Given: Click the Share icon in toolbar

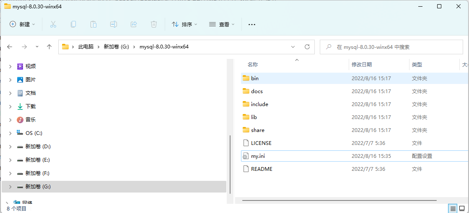Looking at the screenshot, I should (x=134, y=24).
